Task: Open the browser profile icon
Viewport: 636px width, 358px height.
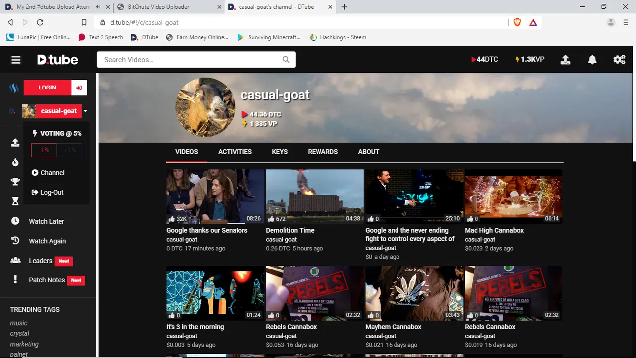Action: pos(611,22)
